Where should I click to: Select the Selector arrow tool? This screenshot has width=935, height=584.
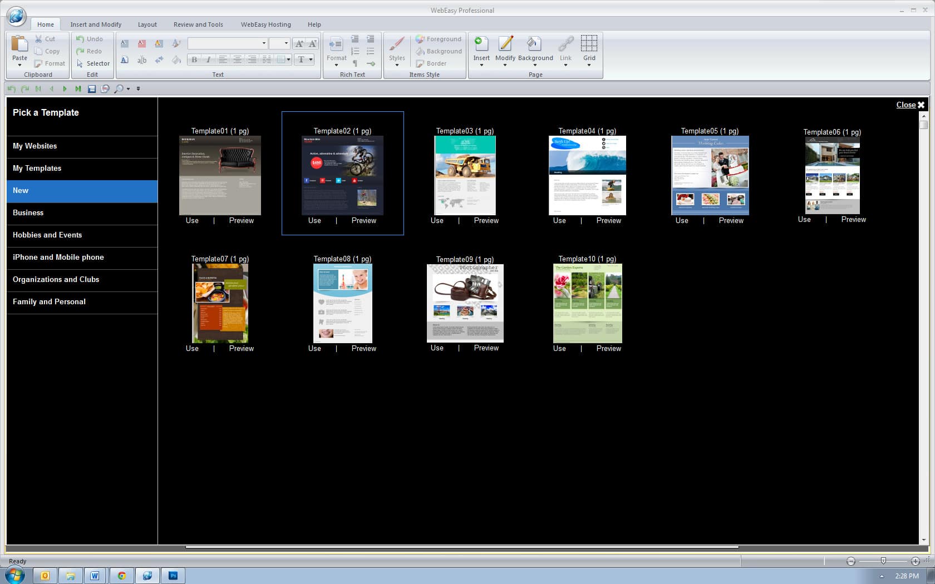click(x=92, y=63)
